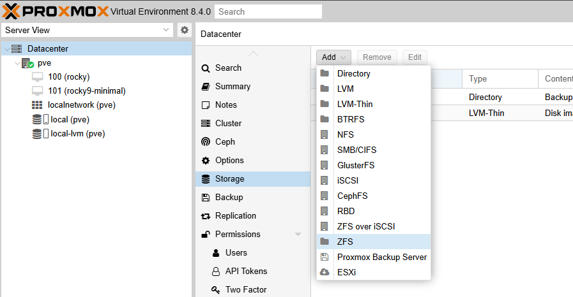Collapse the Permissions submenu arrow
Screen dimensions: 573x297
point(298,235)
